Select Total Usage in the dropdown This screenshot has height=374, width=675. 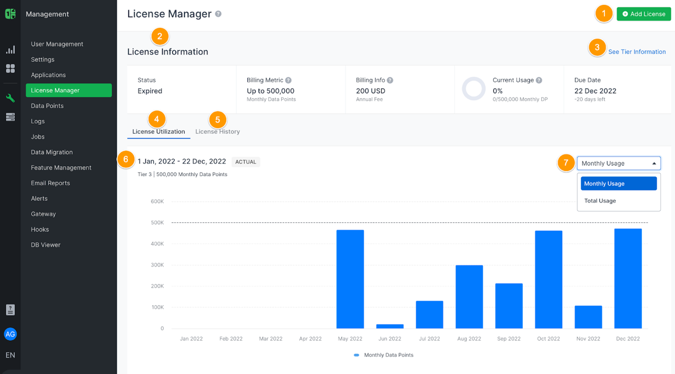pyautogui.click(x=600, y=201)
